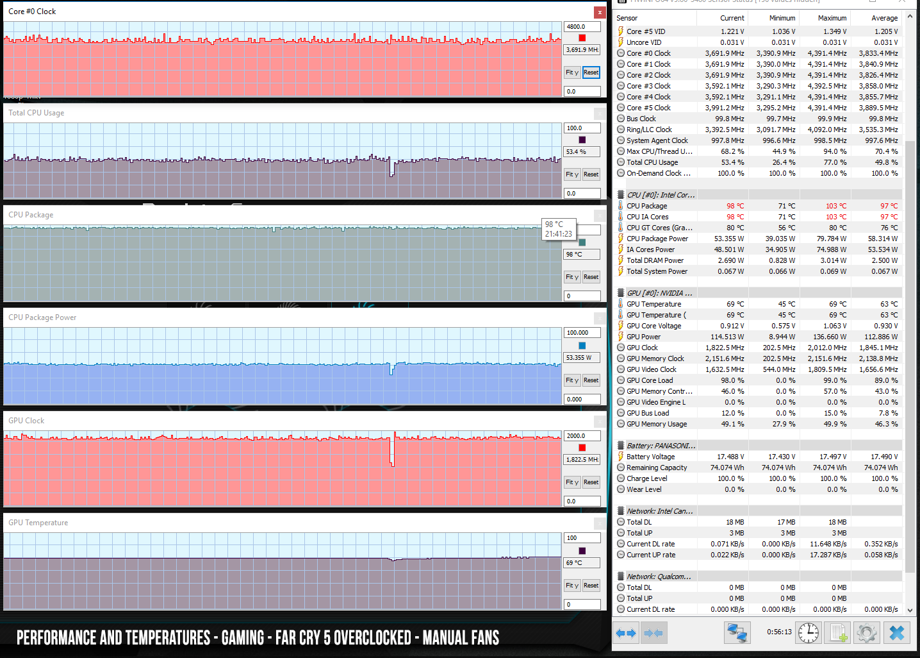Collapse the GPU [#0]: NVIDIA sensor group

pos(621,293)
